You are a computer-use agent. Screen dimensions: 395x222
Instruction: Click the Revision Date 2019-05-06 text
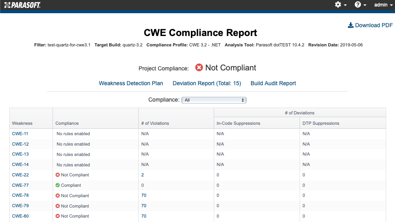[x=336, y=45]
